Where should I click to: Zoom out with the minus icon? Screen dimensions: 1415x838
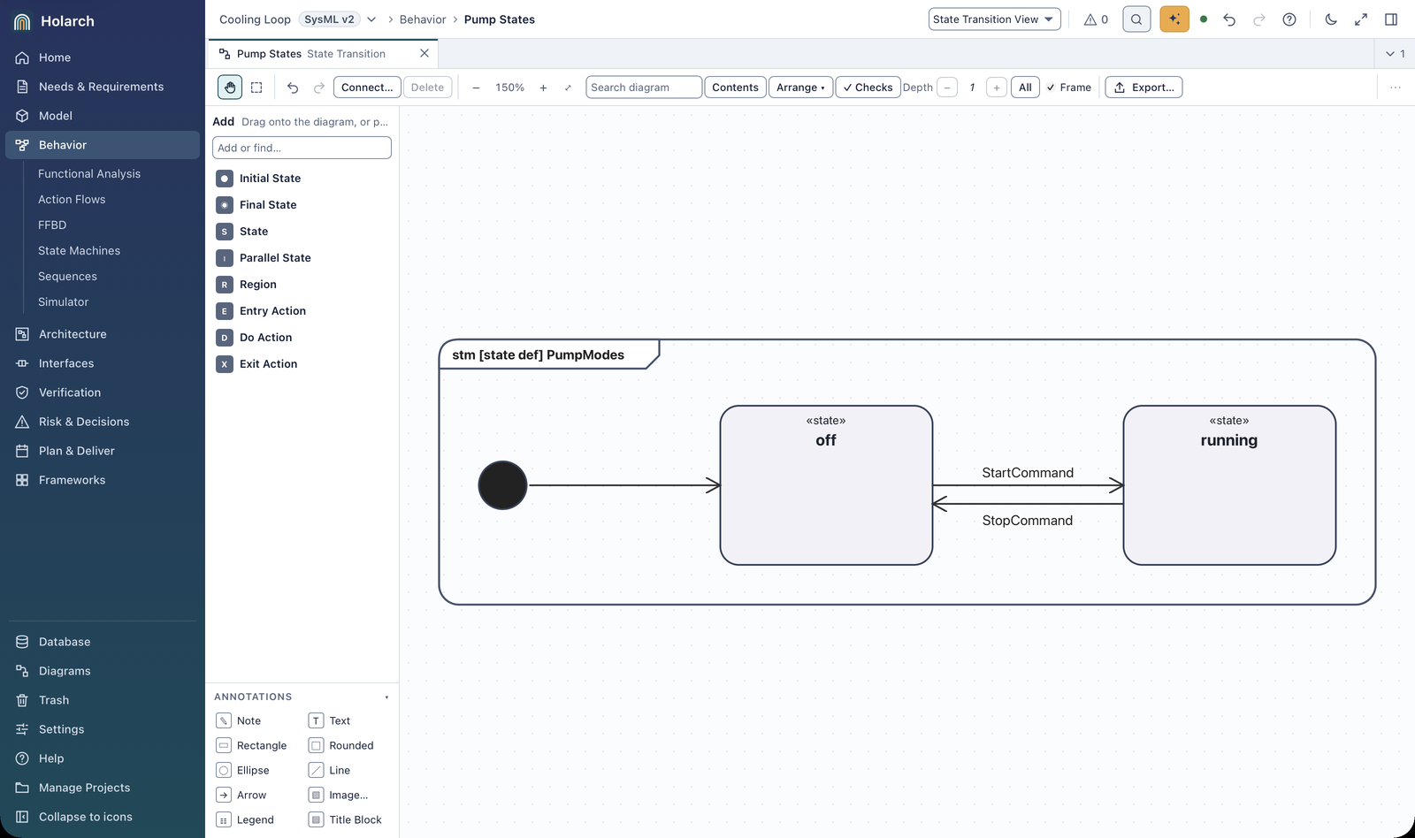point(476,88)
